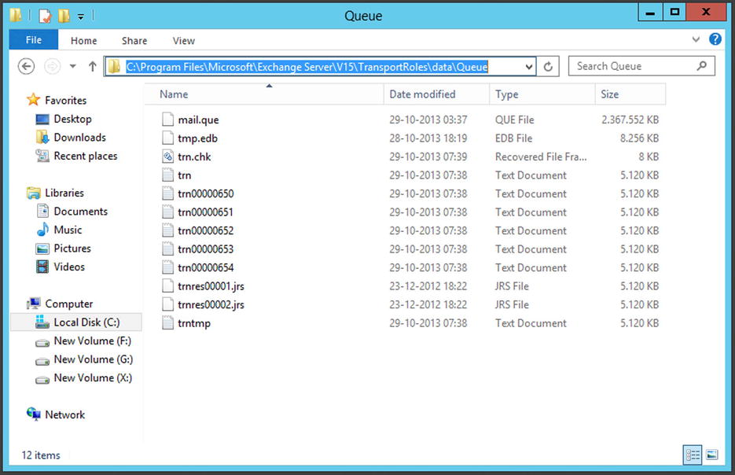Click the system menu folder icon in title bar
735x475 pixels.
[x=16, y=16]
